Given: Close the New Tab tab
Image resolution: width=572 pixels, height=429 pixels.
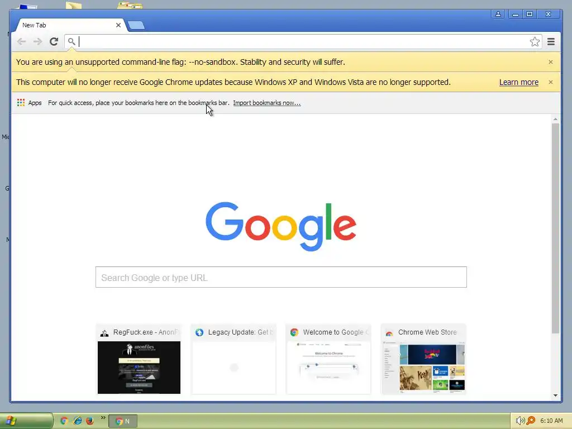Looking at the screenshot, I should (x=118, y=25).
